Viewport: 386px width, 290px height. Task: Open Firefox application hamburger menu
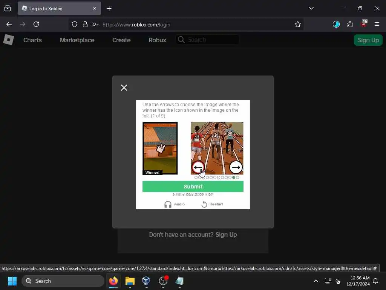(x=377, y=24)
